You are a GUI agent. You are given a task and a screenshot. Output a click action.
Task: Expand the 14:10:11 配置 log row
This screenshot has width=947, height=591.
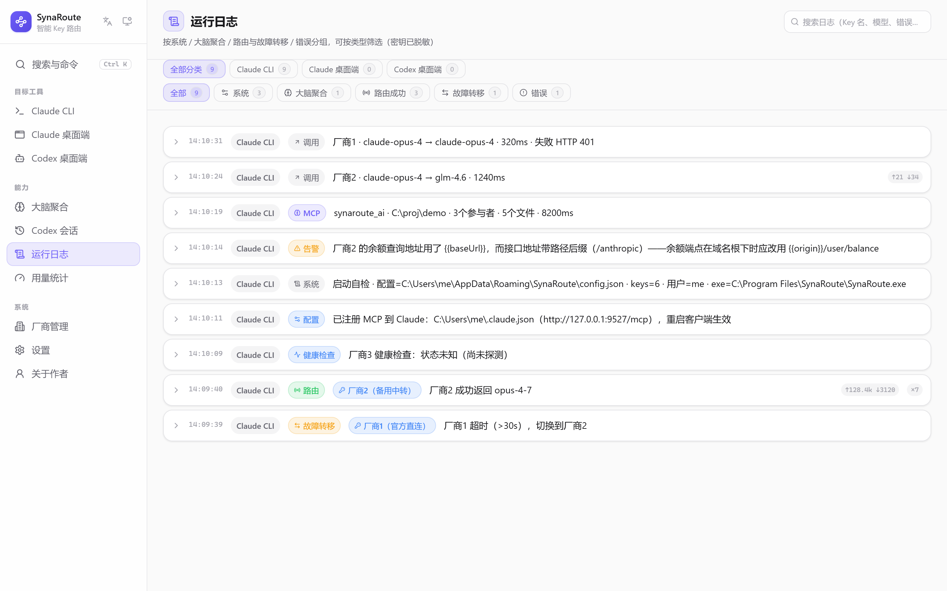547,319
